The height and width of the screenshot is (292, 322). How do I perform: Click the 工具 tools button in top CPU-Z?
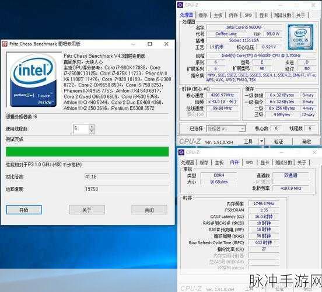(x=249, y=141)
